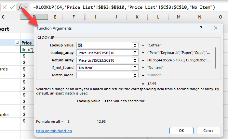
Task: Use the If_not_found range selector arrow
Action: pyautogui.click(x=135, y=68)
